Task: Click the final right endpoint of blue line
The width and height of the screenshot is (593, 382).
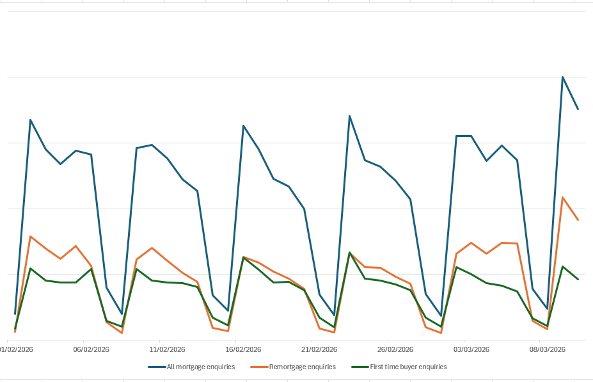Action: tap(578, 109)
